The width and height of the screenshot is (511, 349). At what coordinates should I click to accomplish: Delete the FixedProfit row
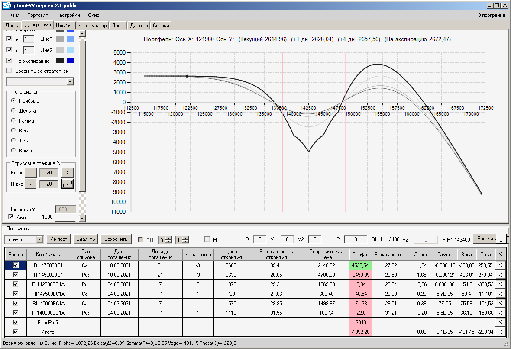click(501, 322)
